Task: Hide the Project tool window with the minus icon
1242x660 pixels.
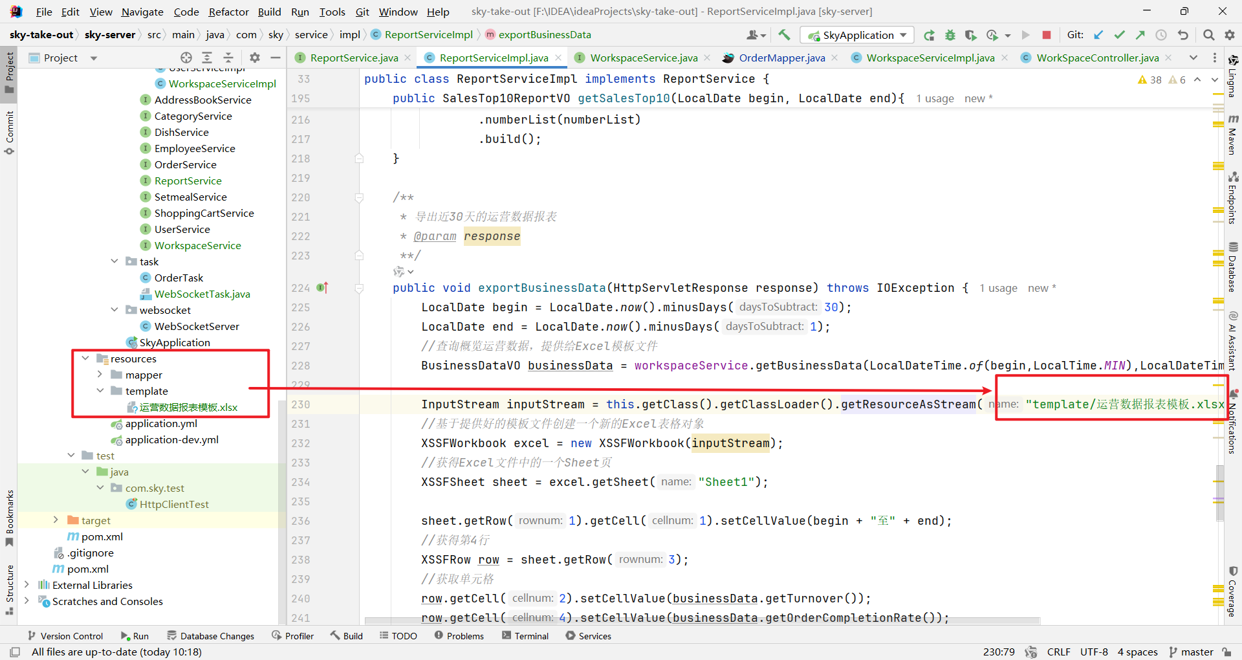Action: coord(276,58)
